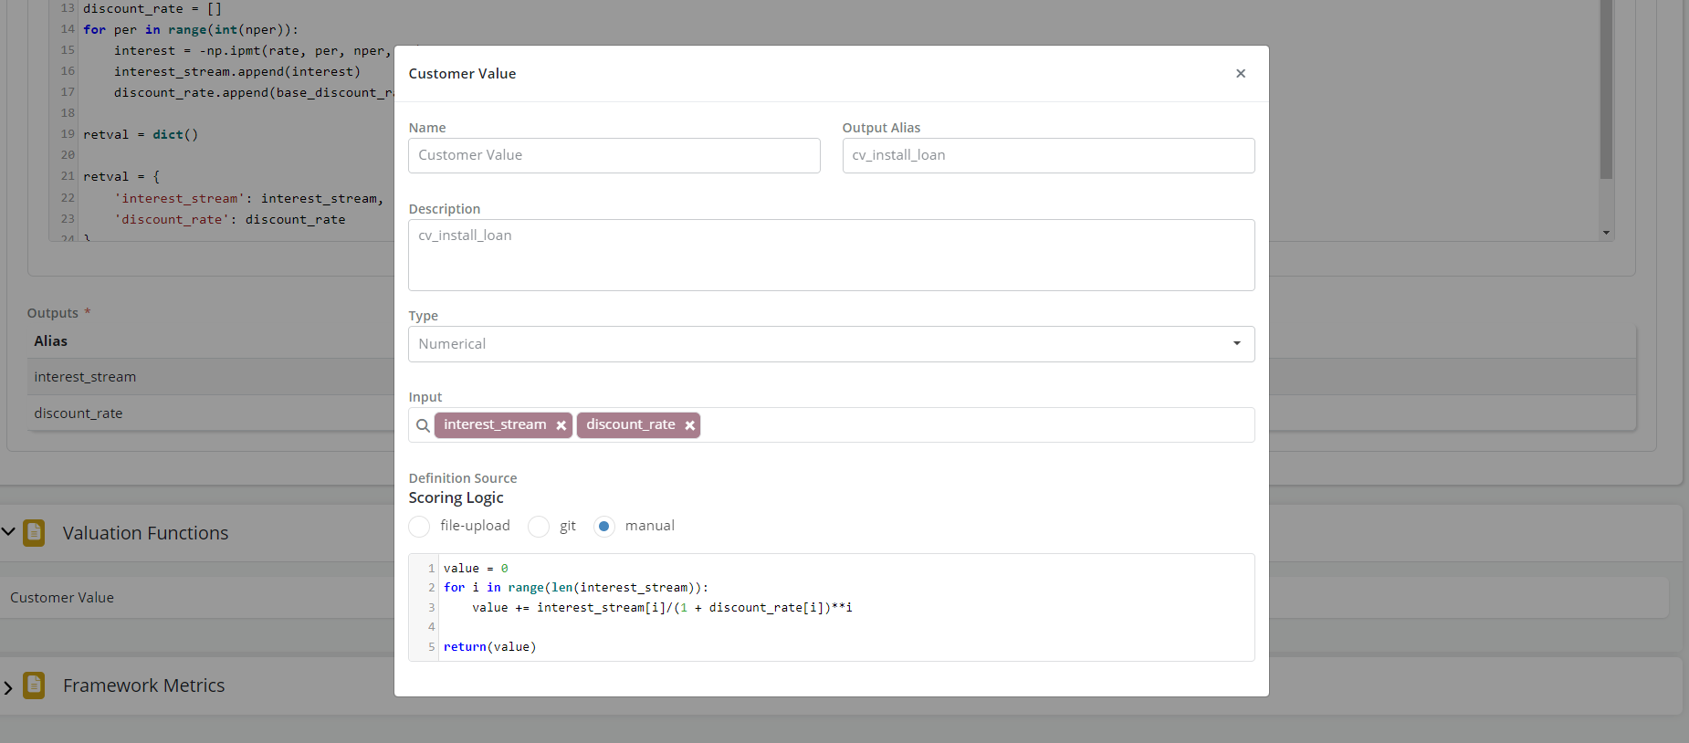Click in the Input tags search box

click(975, 425)
